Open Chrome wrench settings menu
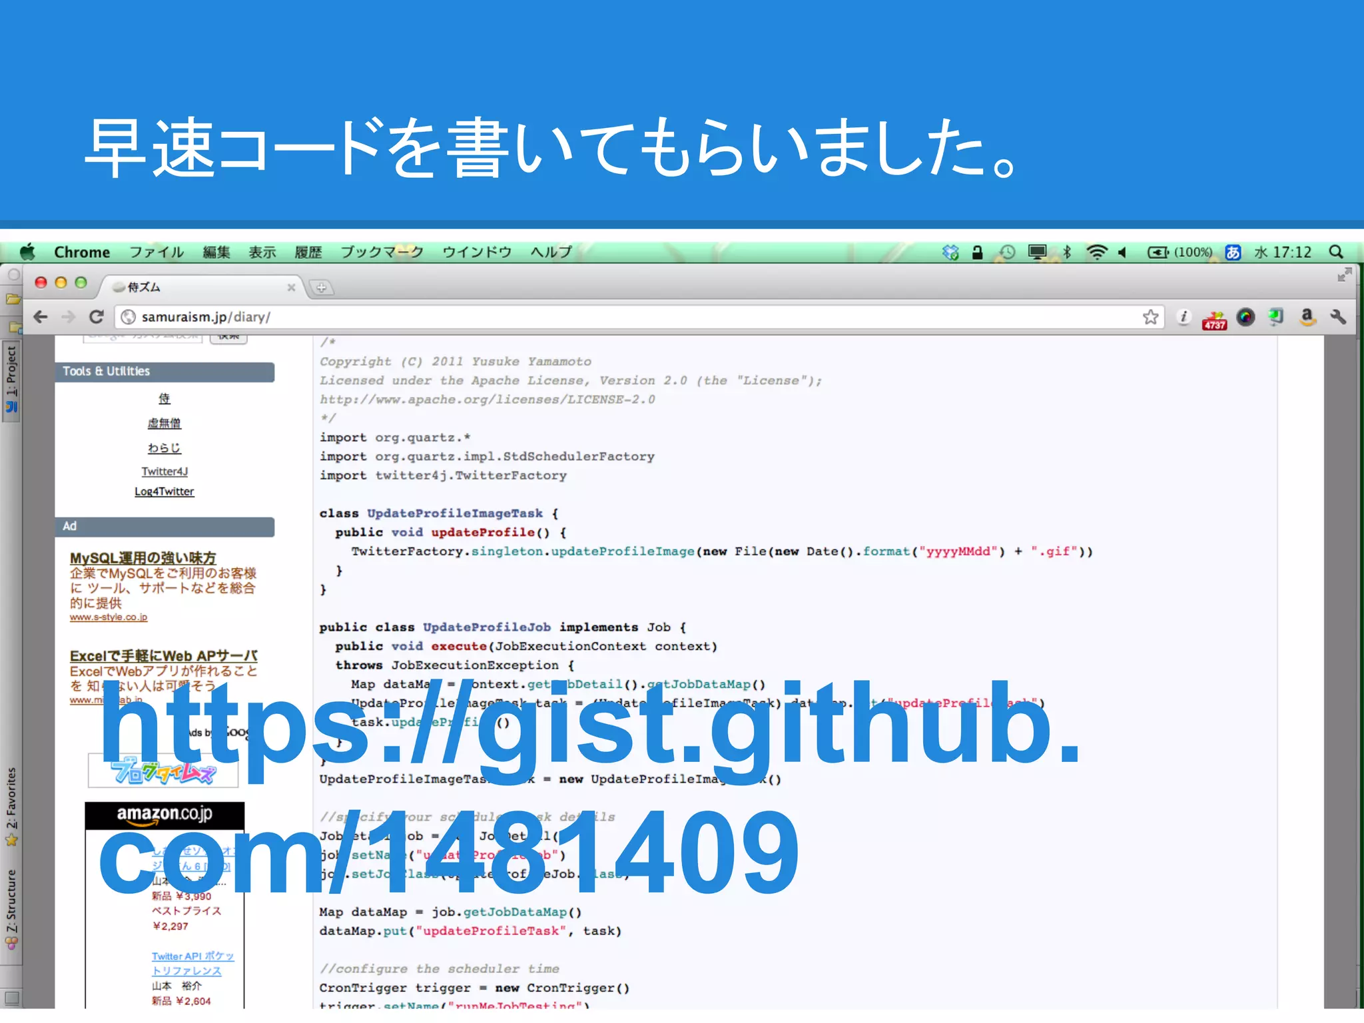Viewport: 1364px width, 1023px height. (x=1338, y=317)
